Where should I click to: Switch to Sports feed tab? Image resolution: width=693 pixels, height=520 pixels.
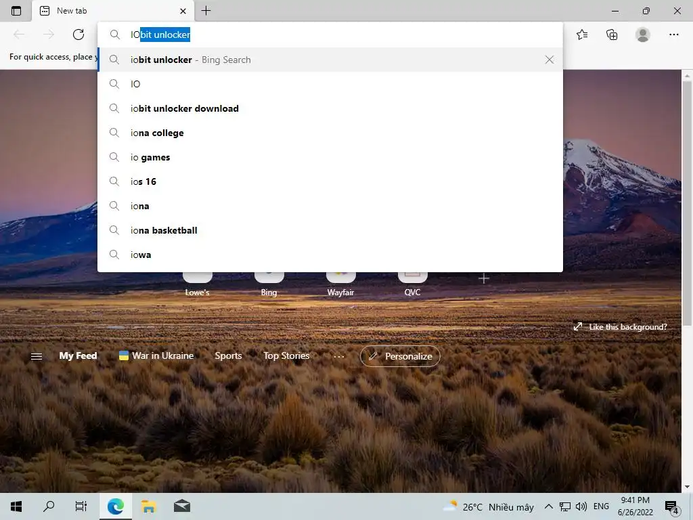coord(228,355)
